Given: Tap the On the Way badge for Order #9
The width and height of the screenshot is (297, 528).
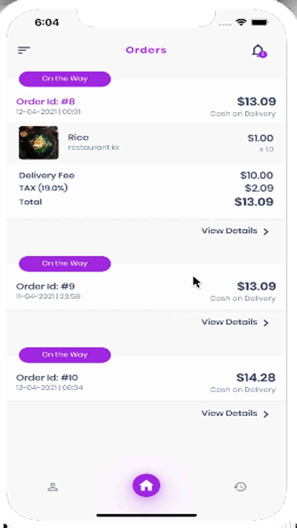Looking at the screenshot, I should (64, 264).
